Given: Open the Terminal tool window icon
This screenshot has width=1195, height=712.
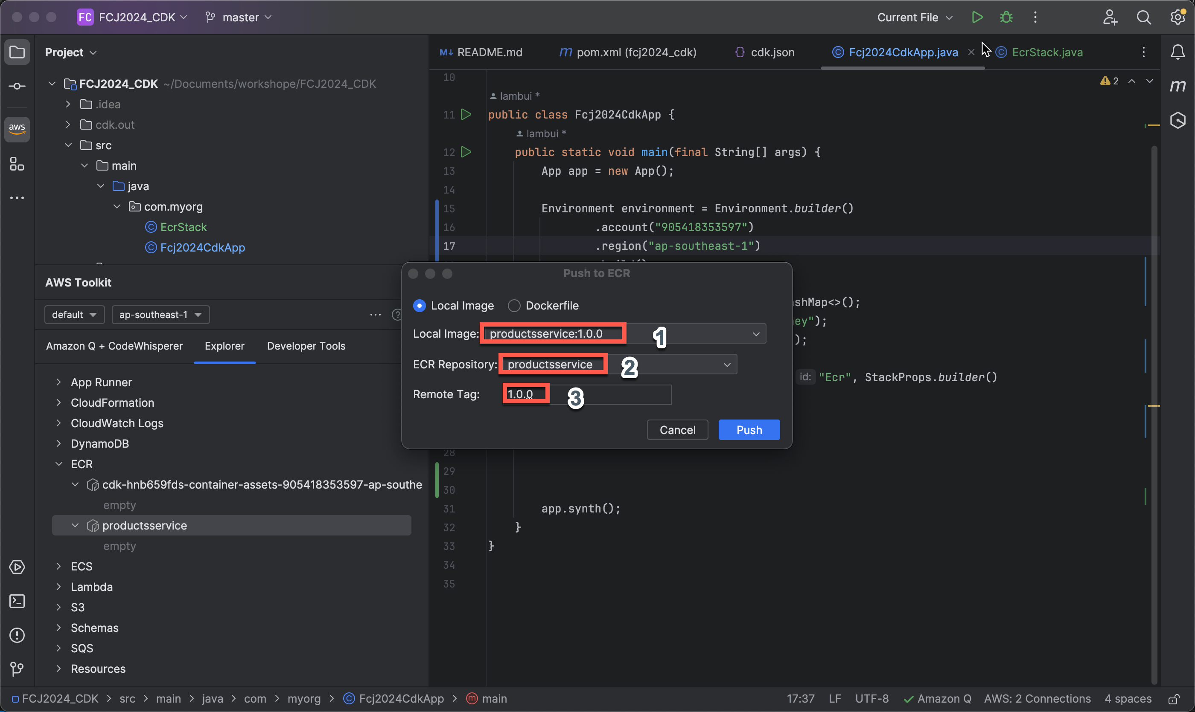Looking at the screenshot, I should click(17, 601).
